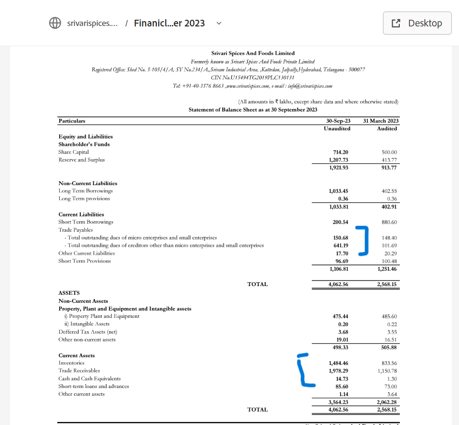
Task: Select the Financl...er 2023 breadcrumb title
Action: click(169, 23)
